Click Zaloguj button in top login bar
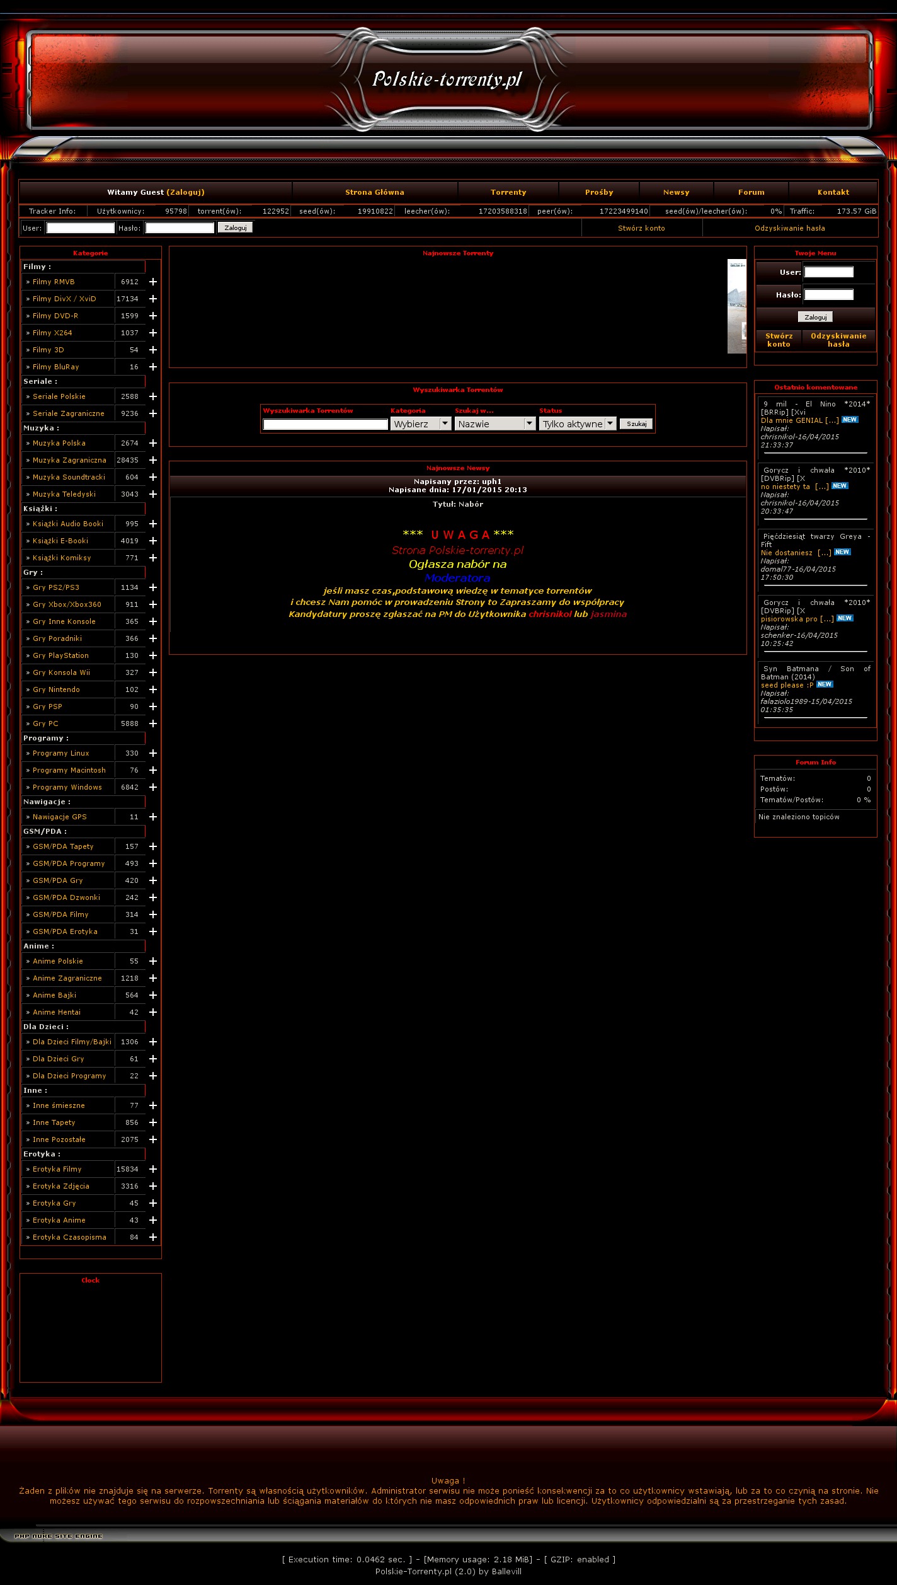The image size is (897, 1585). 235,228
